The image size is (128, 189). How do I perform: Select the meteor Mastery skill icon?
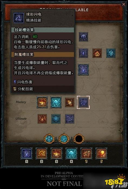point(70,102)
